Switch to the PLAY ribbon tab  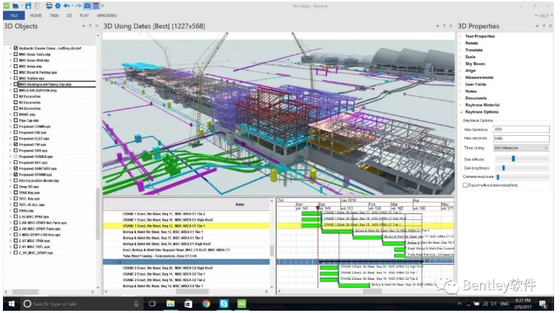coord(84,16)
